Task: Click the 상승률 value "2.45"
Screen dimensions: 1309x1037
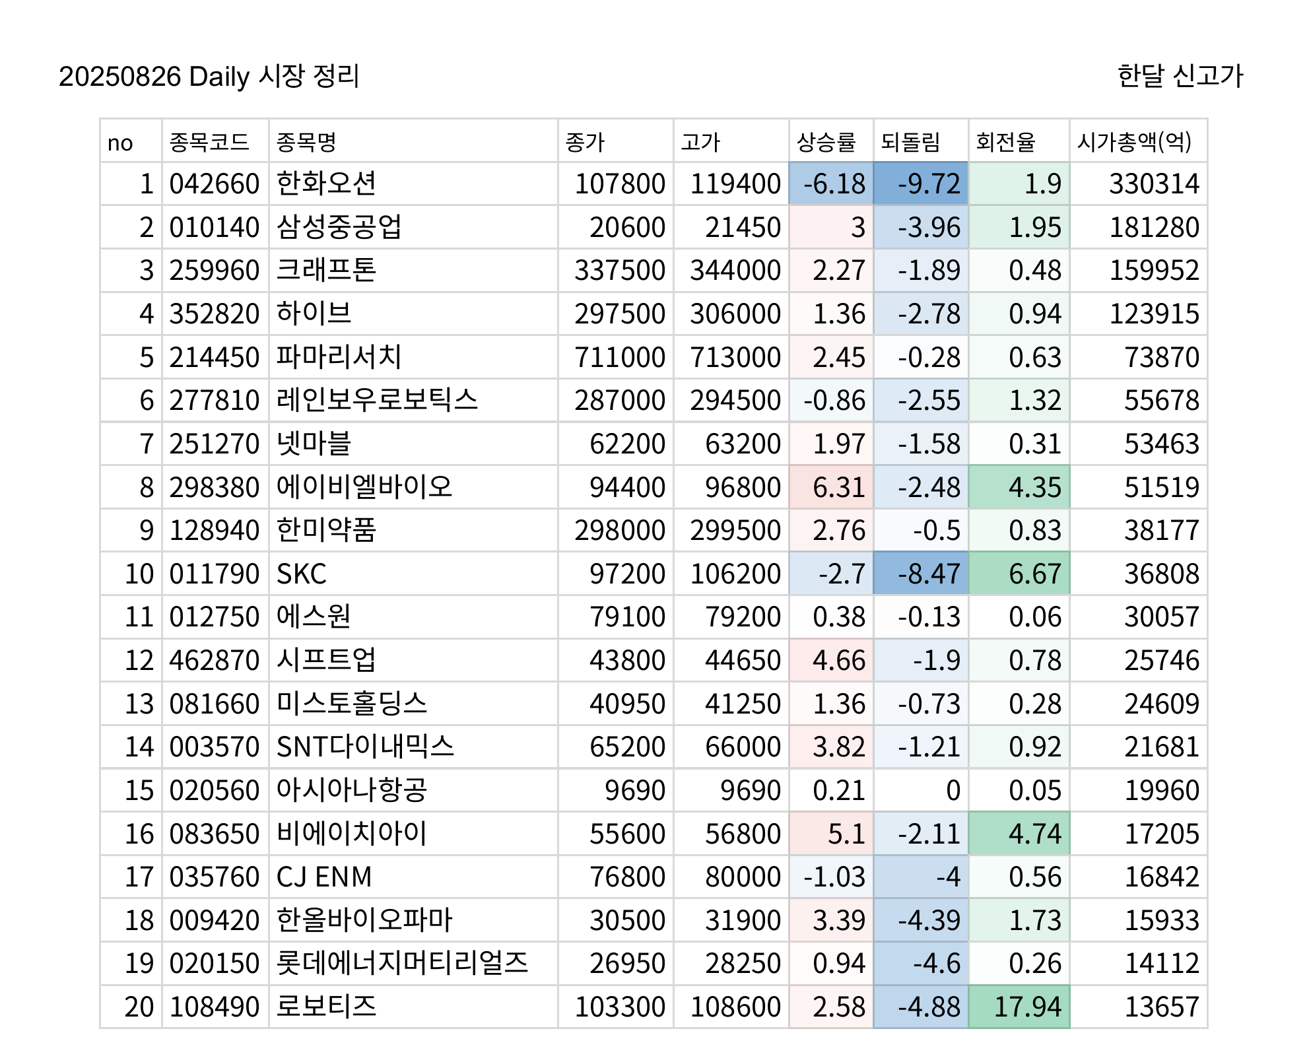Action: point(839,358)
